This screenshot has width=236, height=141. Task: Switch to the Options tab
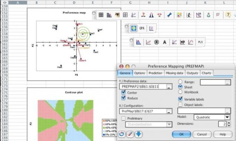click(140, 73)
